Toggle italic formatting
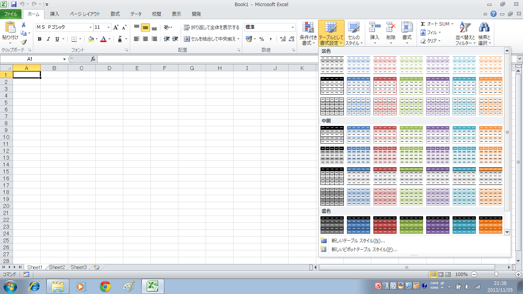523x294 pixels. click(x=48, y=39)
